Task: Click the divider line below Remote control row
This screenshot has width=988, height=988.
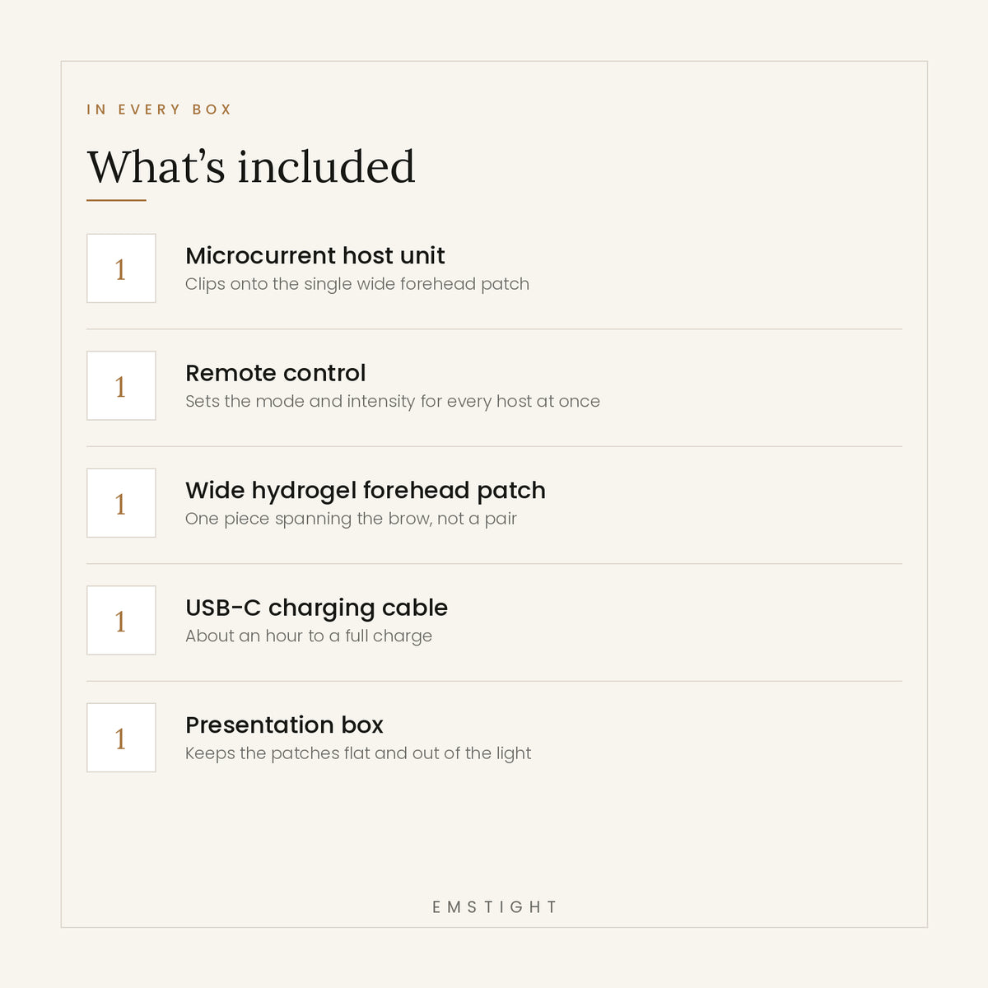Action: click(x=494, y=446)
